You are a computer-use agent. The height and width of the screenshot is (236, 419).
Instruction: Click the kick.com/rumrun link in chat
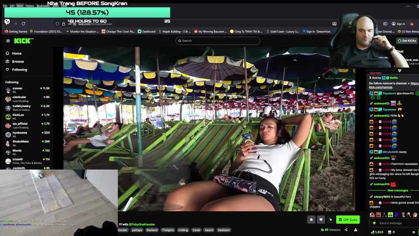click(x=380, y=87)
